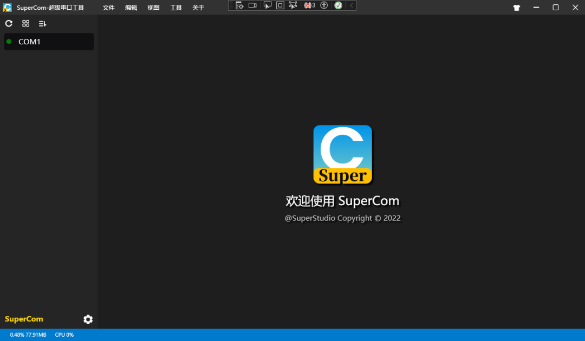Open settings via the gear icon

coord(88,319)
